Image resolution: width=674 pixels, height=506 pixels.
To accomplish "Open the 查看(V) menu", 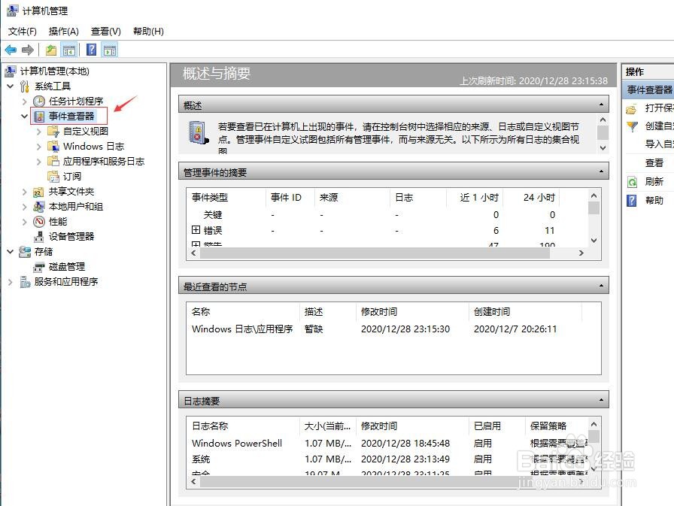I will tap(105, 31).
